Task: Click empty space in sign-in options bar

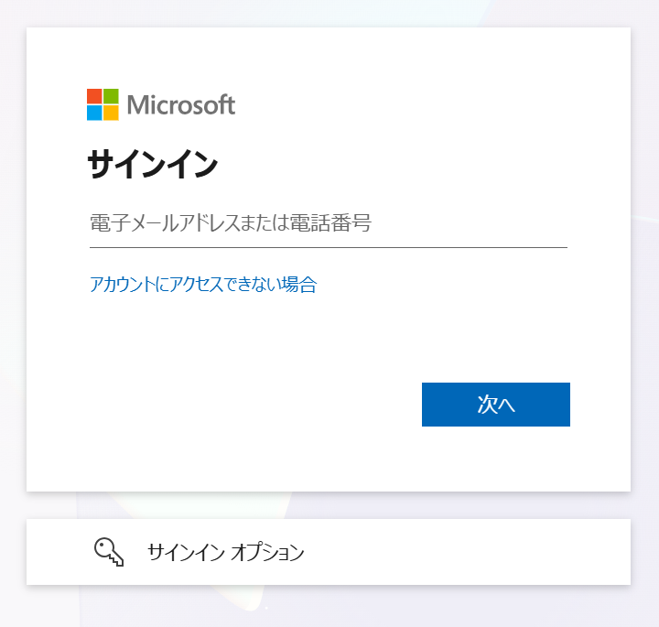Action: pos(462,552)
